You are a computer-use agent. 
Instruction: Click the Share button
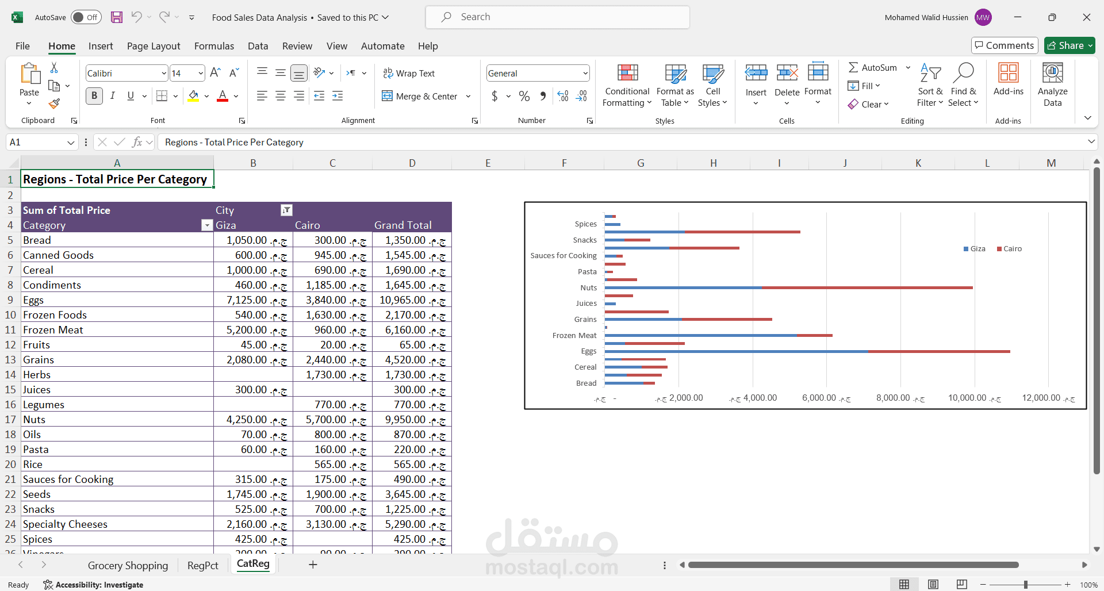click(1069, 45)
